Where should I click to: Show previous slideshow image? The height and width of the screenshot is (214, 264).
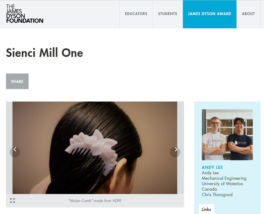click(x=15, y=152)
